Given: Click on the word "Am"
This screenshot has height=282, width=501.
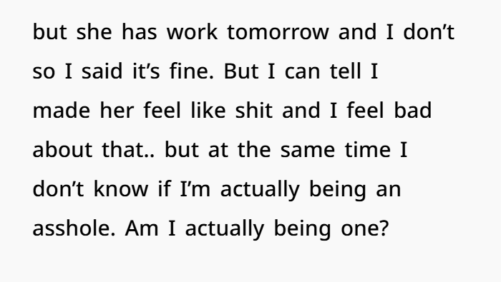Looking at the screenshot, I should pos(142,228).
